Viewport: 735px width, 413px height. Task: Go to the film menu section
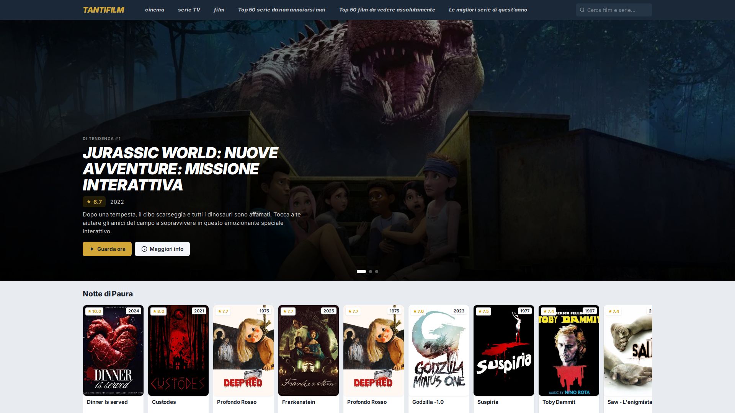(219, 10)
